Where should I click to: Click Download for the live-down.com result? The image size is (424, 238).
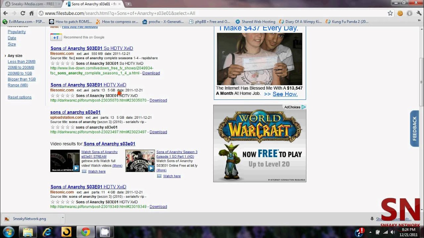click(x=151, y=73)
